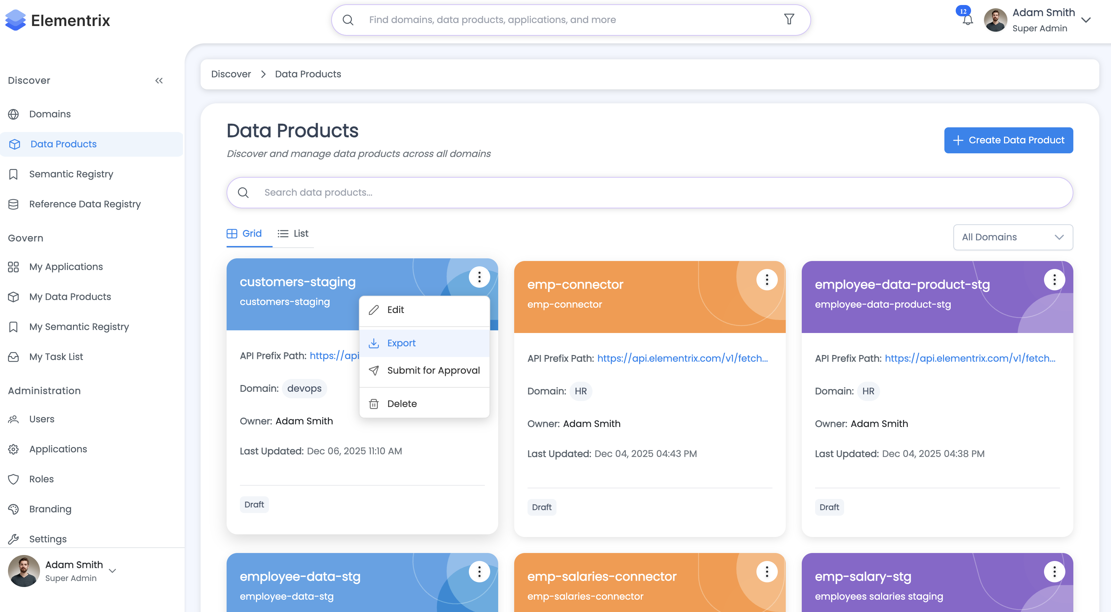Open the three-dot menu on emp-connector card
The height and width of the screenshot is (612, 1111).
point(767,280)
